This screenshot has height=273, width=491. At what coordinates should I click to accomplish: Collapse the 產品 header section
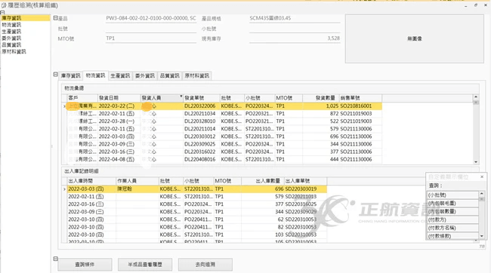point(55,18)
